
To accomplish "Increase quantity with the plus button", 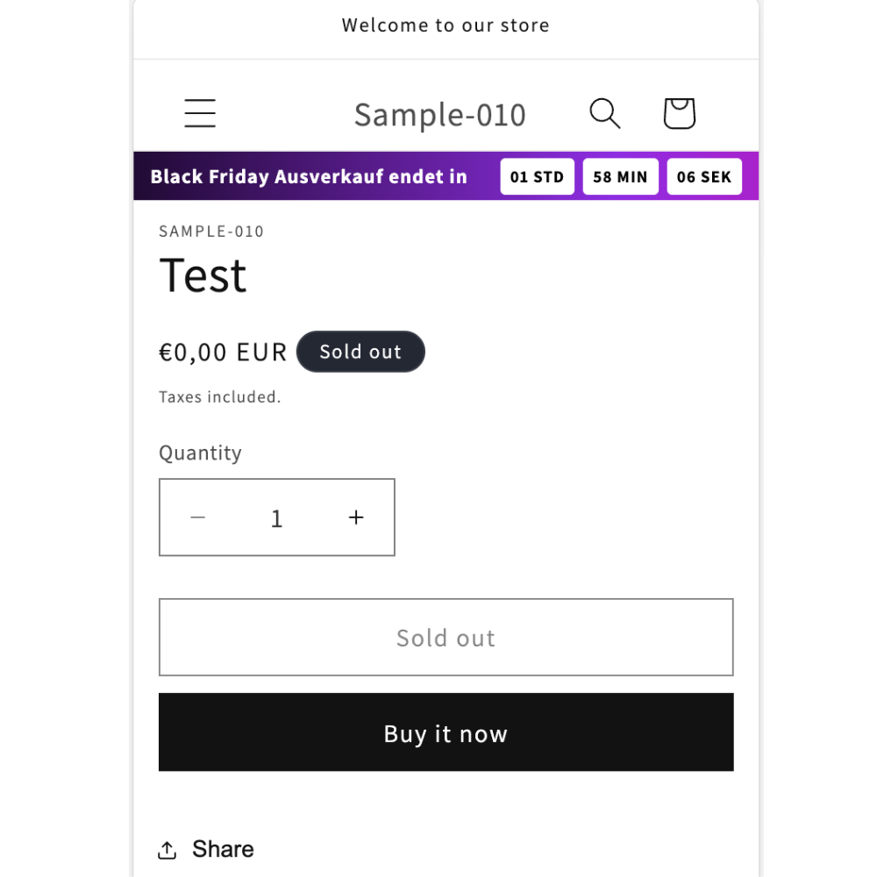I will point(356,517).
